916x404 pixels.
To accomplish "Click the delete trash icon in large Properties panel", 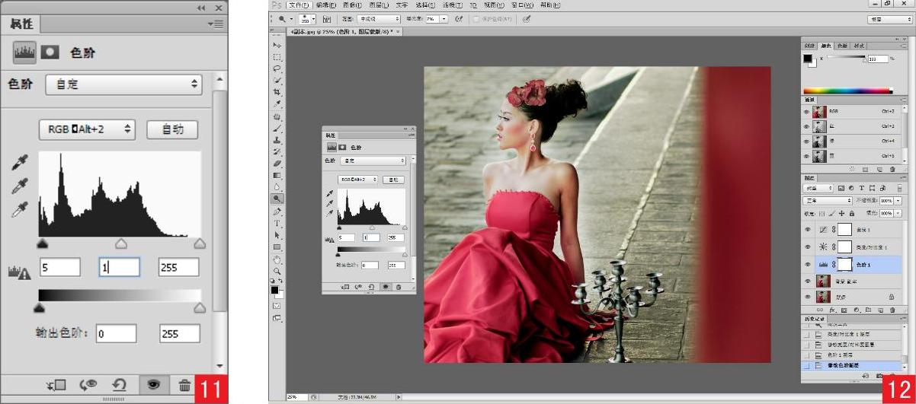I will pos(184,386).
